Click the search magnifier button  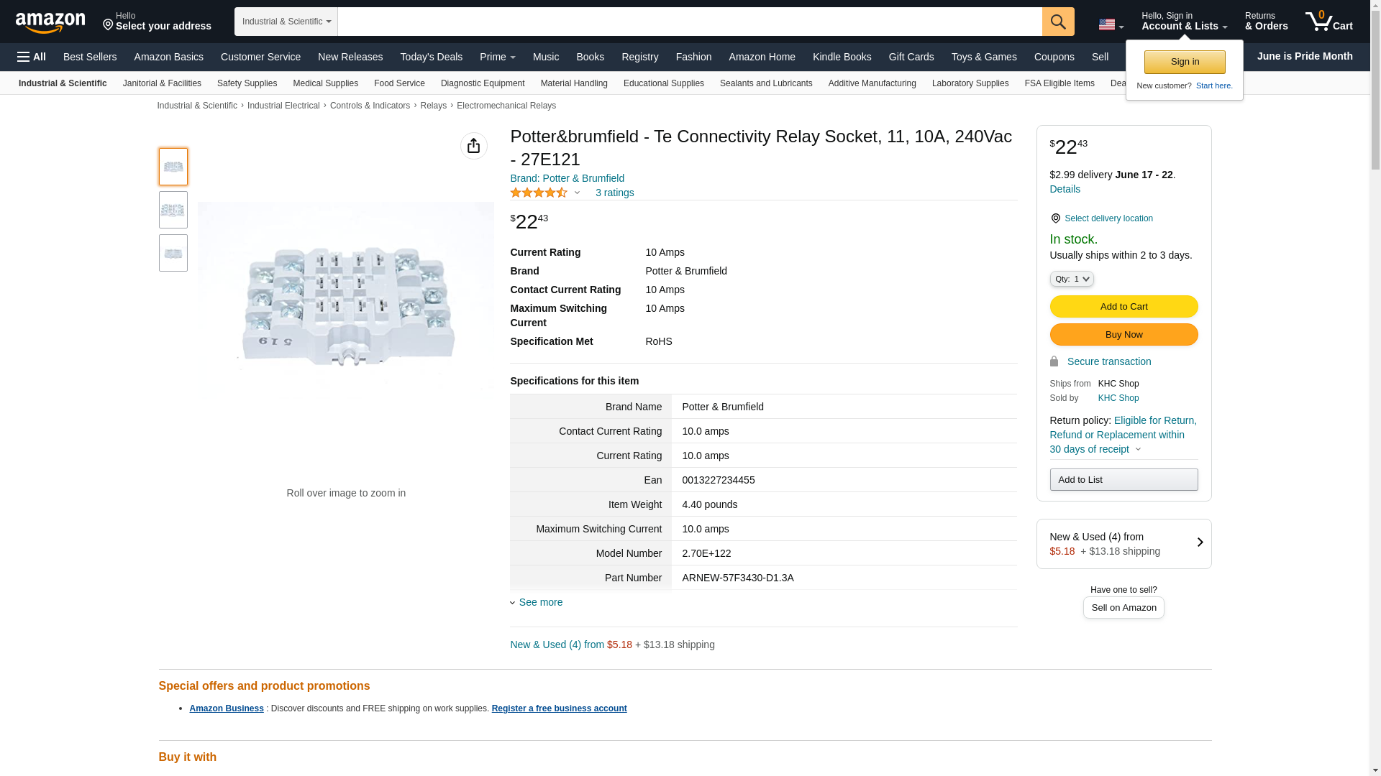1057,22
